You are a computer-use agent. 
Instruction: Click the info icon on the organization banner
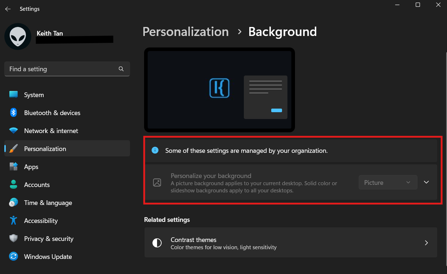click(155, 150)
